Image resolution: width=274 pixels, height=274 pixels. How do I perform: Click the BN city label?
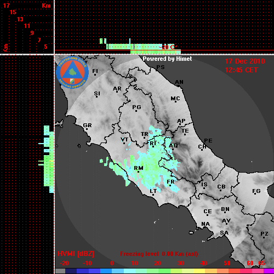(225, 209)
